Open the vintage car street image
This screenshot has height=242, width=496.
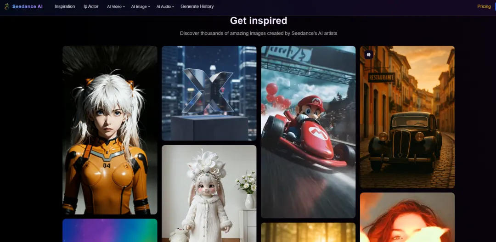coord(407,117)
